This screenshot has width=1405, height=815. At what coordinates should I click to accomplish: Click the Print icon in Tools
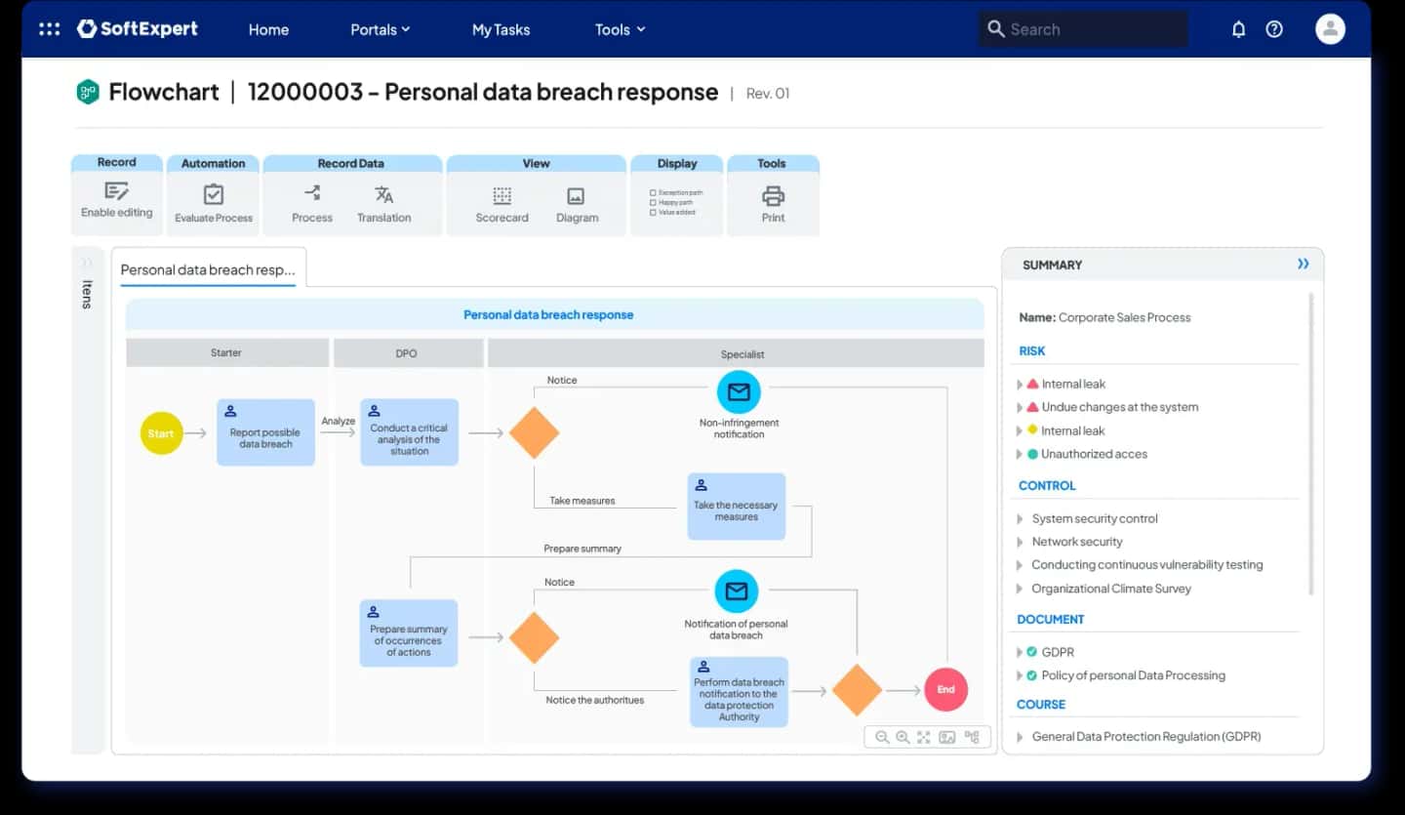(x=773, y=195)
